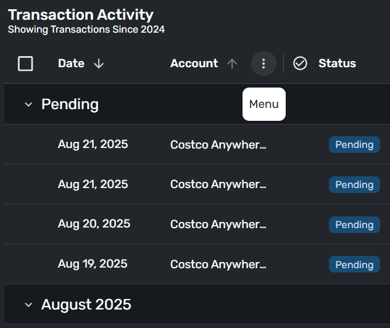The image size is (390, 328).
Task: Open the Costco account on Aug 19 row
Action: [218, 264]
